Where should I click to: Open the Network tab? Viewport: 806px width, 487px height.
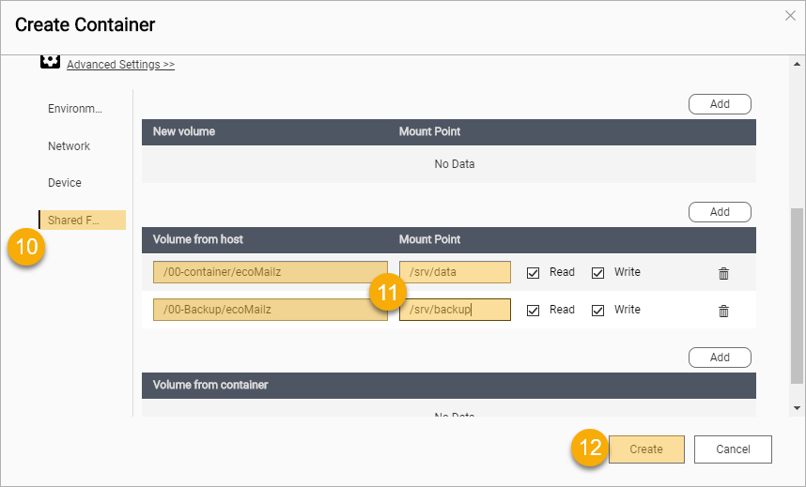(69, 145)
